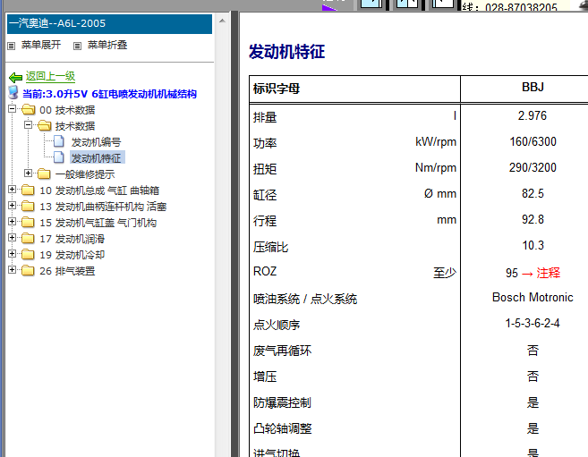Click the 发动机特征 page heading
The height and width of the screenshot is (457, 588).
[x=287, y=51]
